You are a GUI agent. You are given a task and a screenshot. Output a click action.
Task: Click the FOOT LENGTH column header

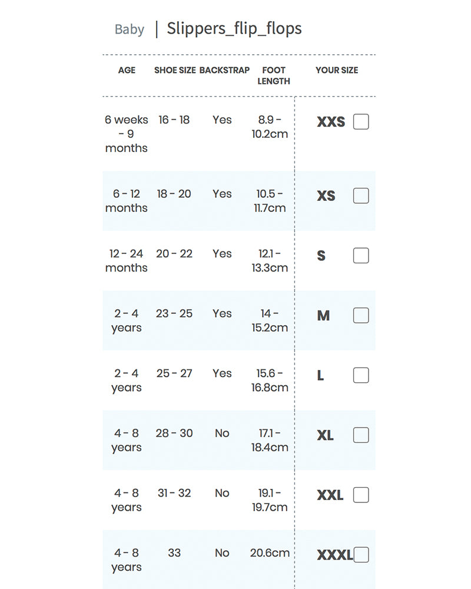[274, 75]
